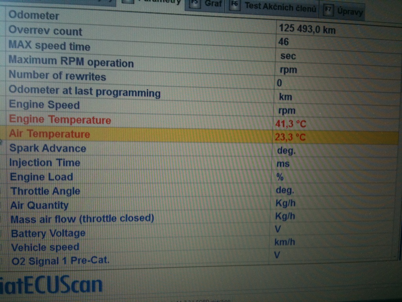Select the Overrev count row
Screen dimensions: 402x302
[x=45, y=31]
